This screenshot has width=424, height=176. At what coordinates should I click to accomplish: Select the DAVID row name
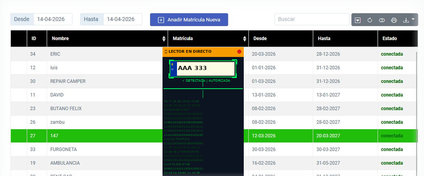pyautogui.click(x=57, y=95)
